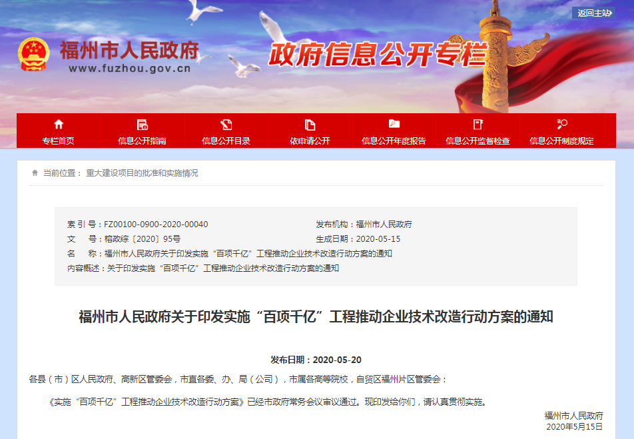Click the icon above 信息公开目录

tap(226, 124)
